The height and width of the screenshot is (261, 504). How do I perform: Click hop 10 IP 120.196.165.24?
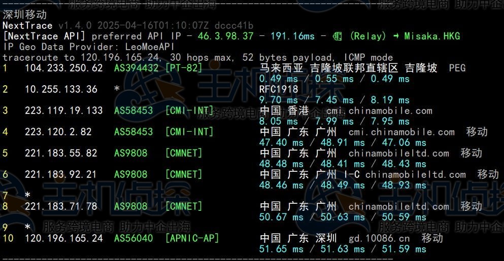(64, 238)
